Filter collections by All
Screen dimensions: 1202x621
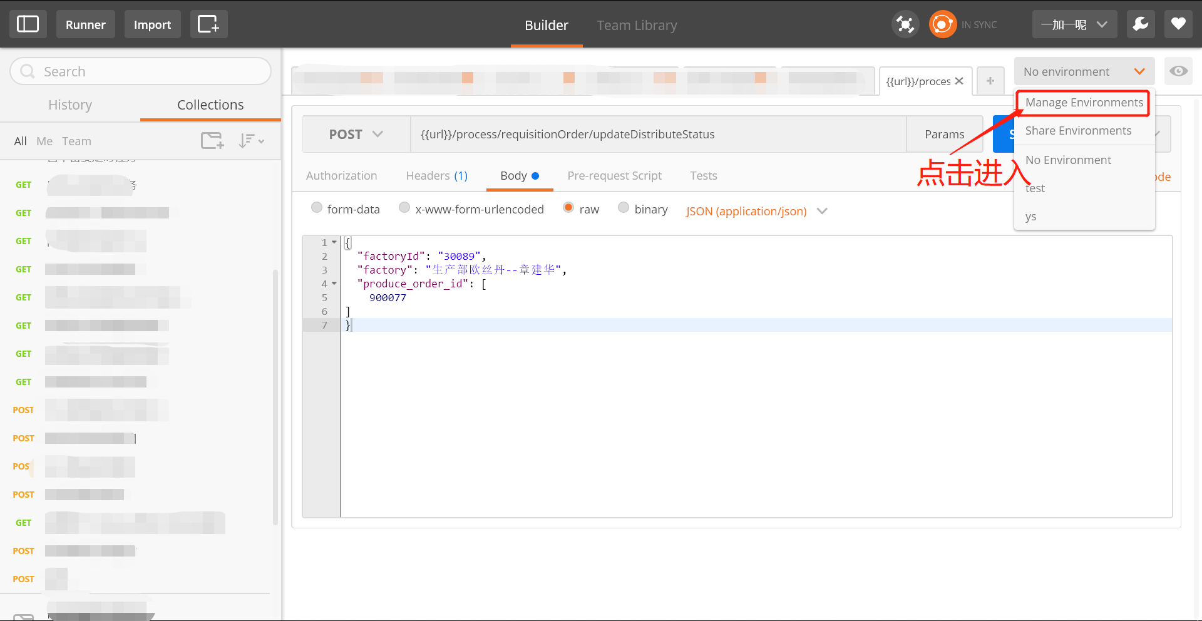click(x=21, y=141)
